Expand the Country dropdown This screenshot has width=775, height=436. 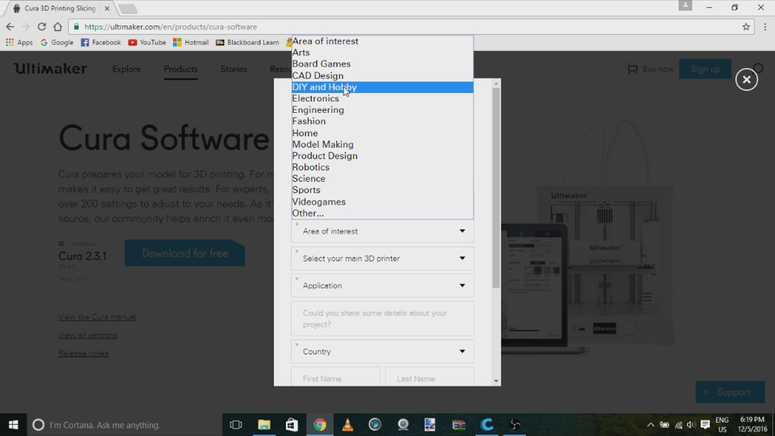[x=382, y=352]
